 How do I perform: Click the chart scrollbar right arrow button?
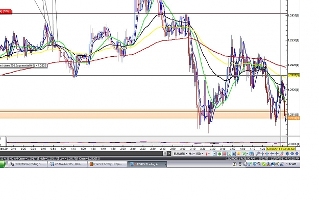click(169, 153)
